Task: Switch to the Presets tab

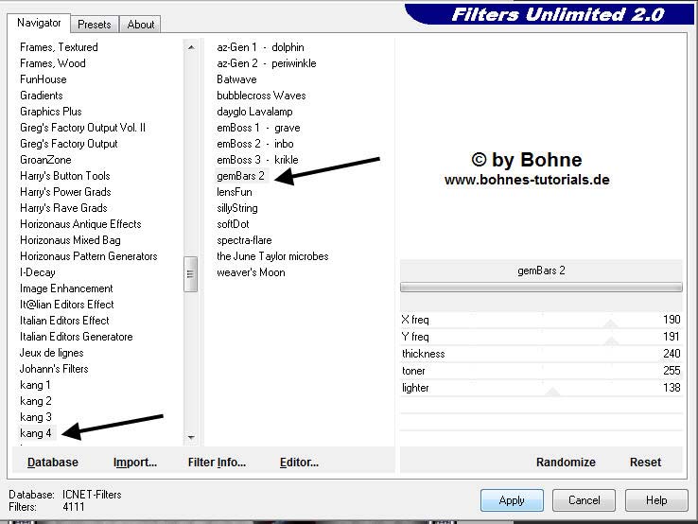Action: 95,25
